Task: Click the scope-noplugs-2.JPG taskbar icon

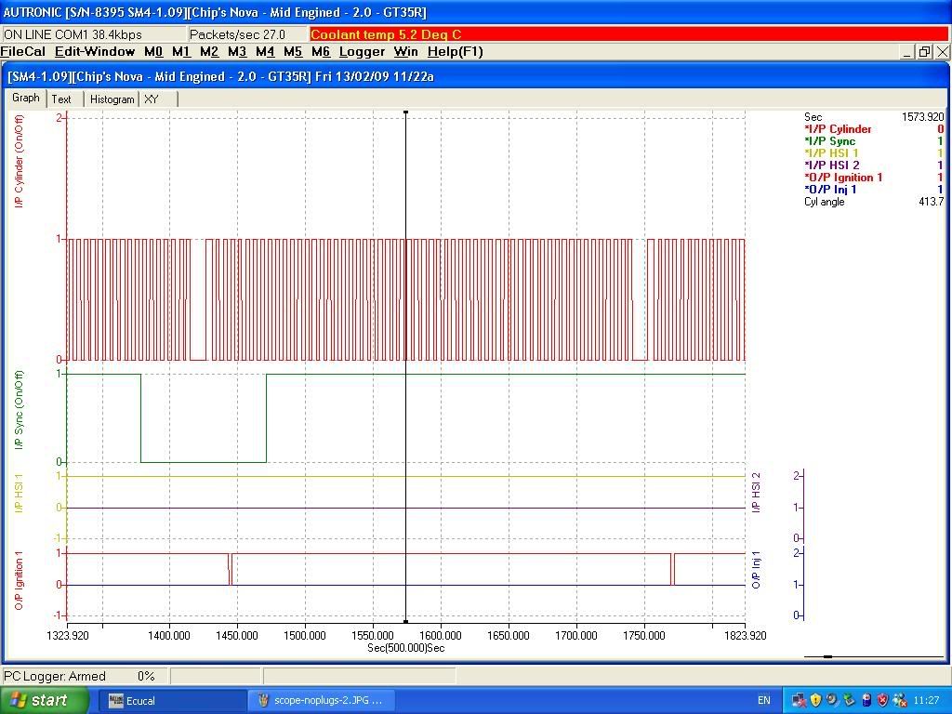Action: (263, 701)
